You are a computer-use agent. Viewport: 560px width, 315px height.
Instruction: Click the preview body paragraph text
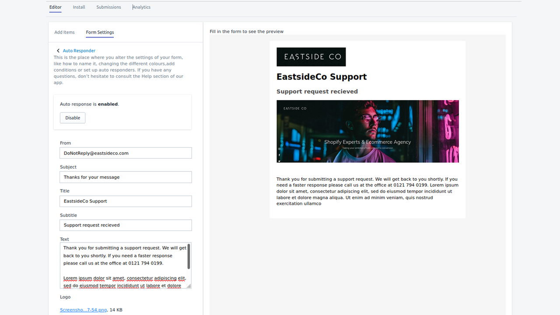[x=367, y=191]
